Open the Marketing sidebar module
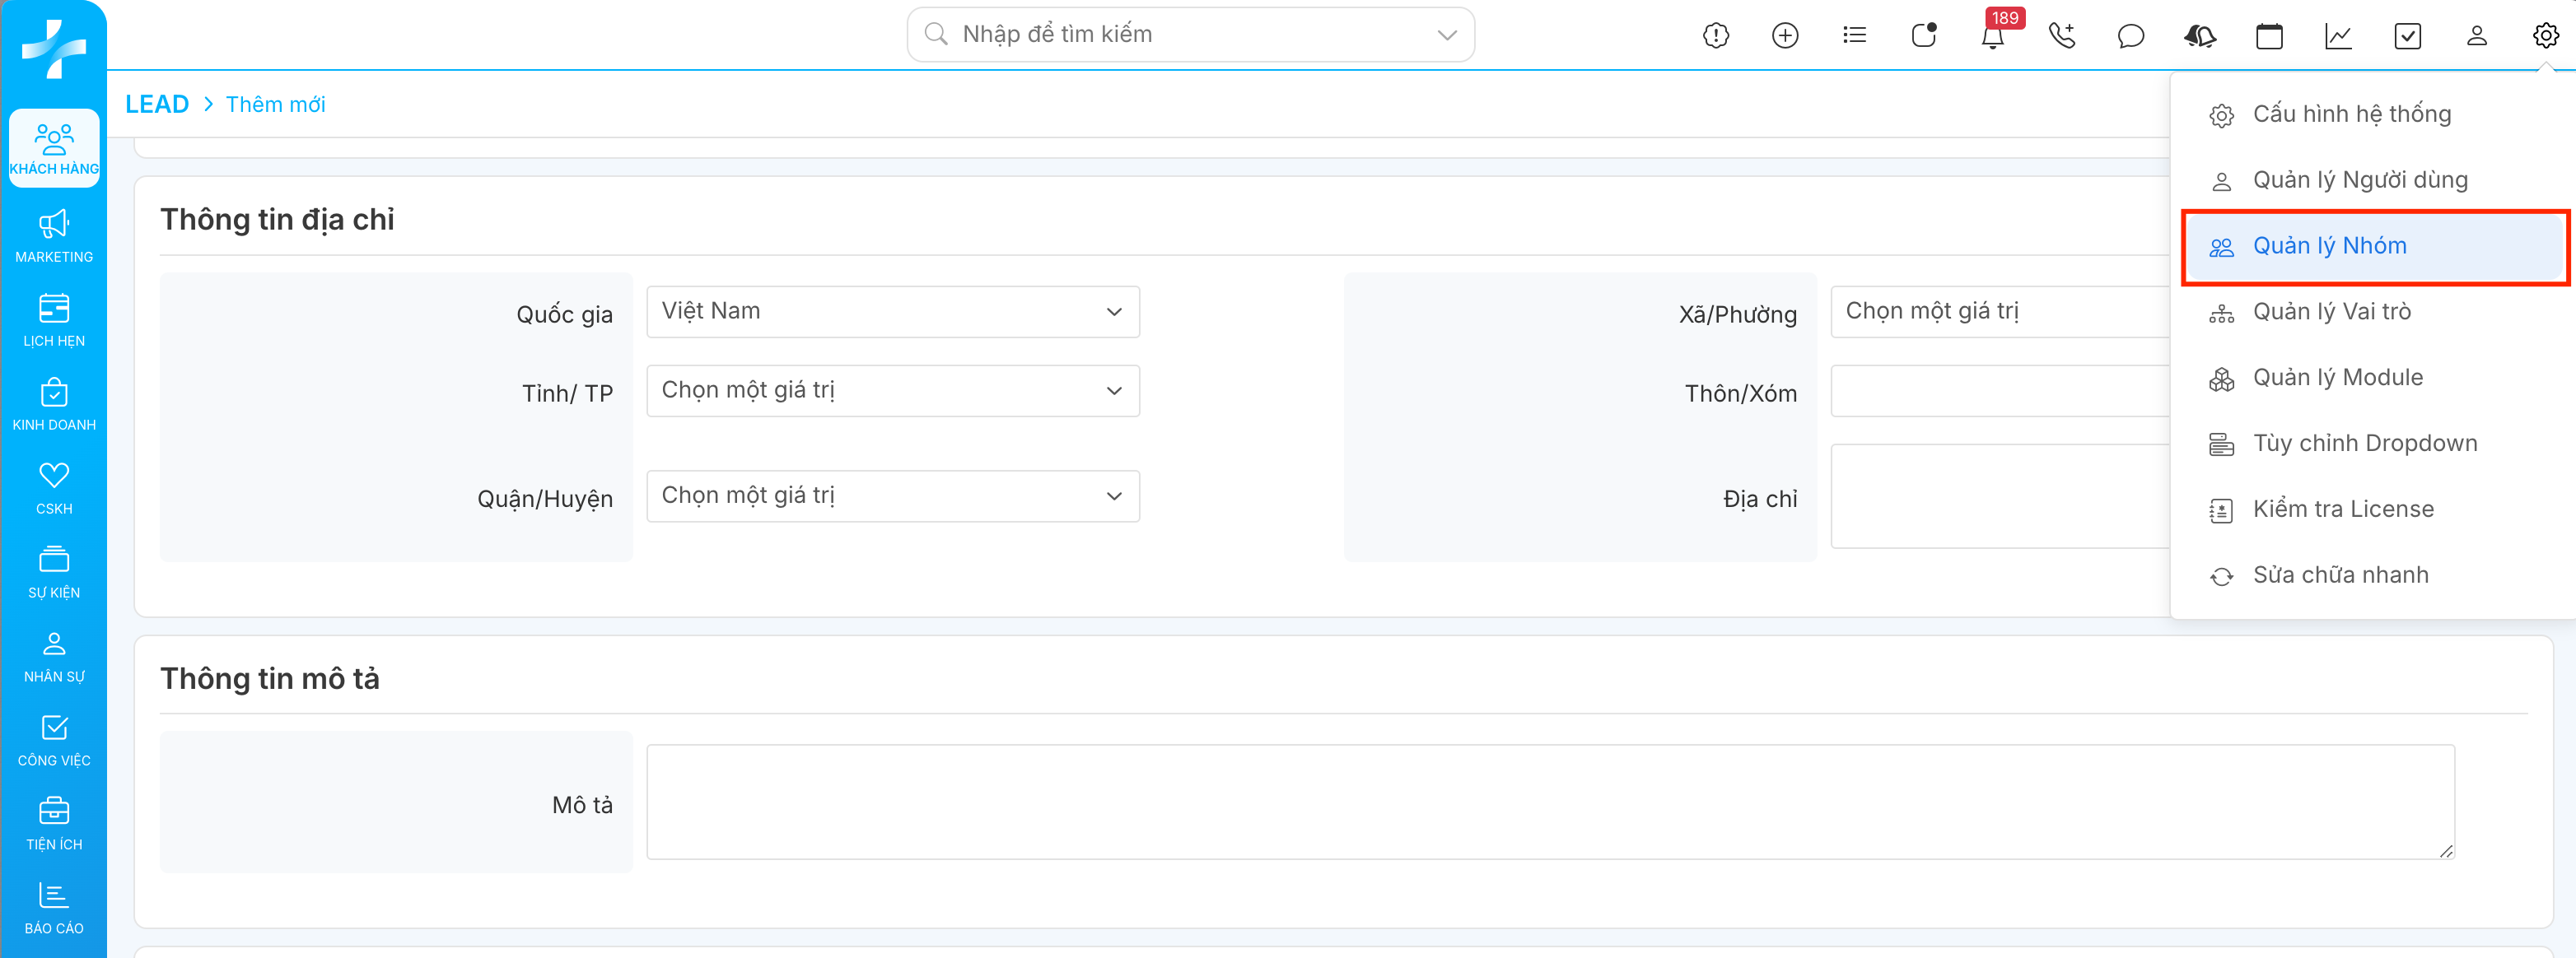Viewport: 2576px width, 958px height. [54, 235]
